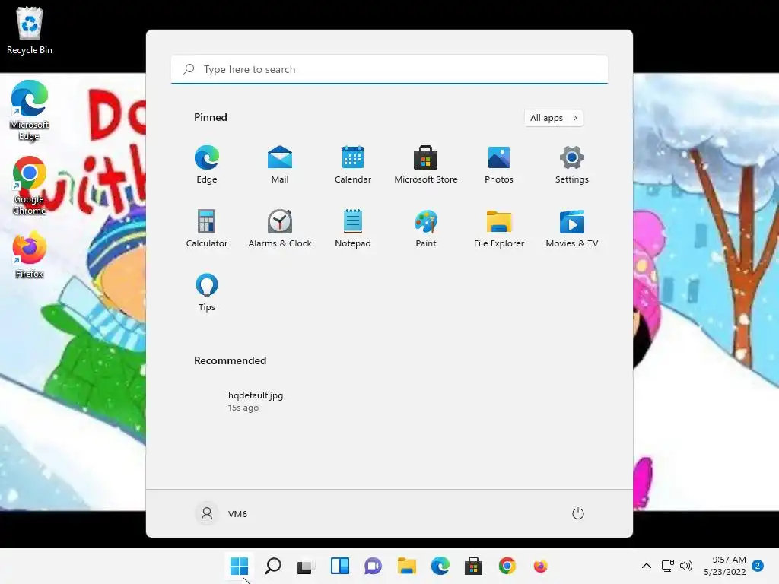Viewport: 779px width, 584px height.
Task: Open taskbar Search magnifier
Action: coord(273,566)
